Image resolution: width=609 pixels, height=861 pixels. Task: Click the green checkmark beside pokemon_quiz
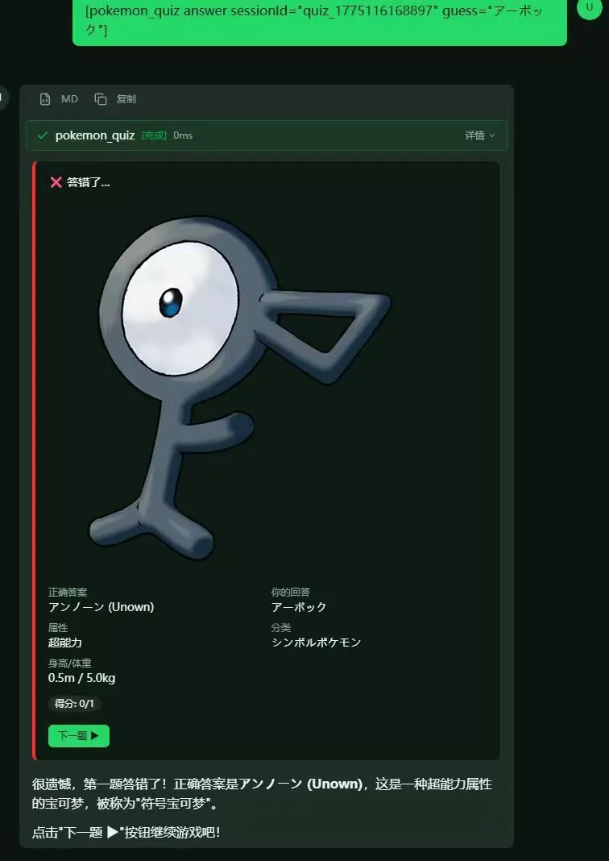coord(42,135)
